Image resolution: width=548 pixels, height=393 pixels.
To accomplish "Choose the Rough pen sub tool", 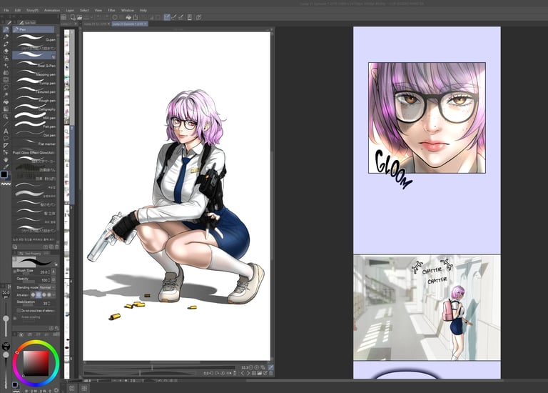I will [x=34, y=99].
